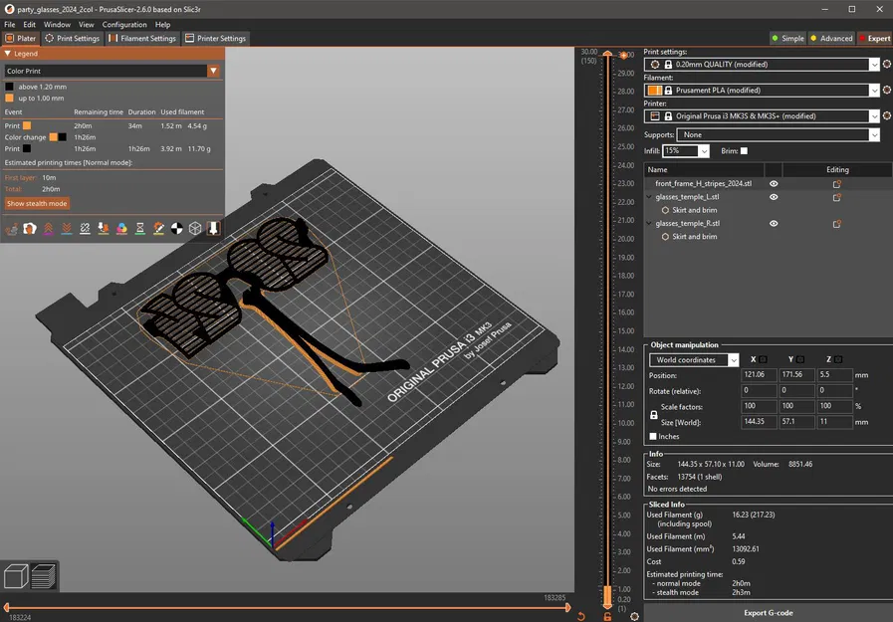Switch to the 3D editor view cube
893x622 pixels.
[16, 576]
